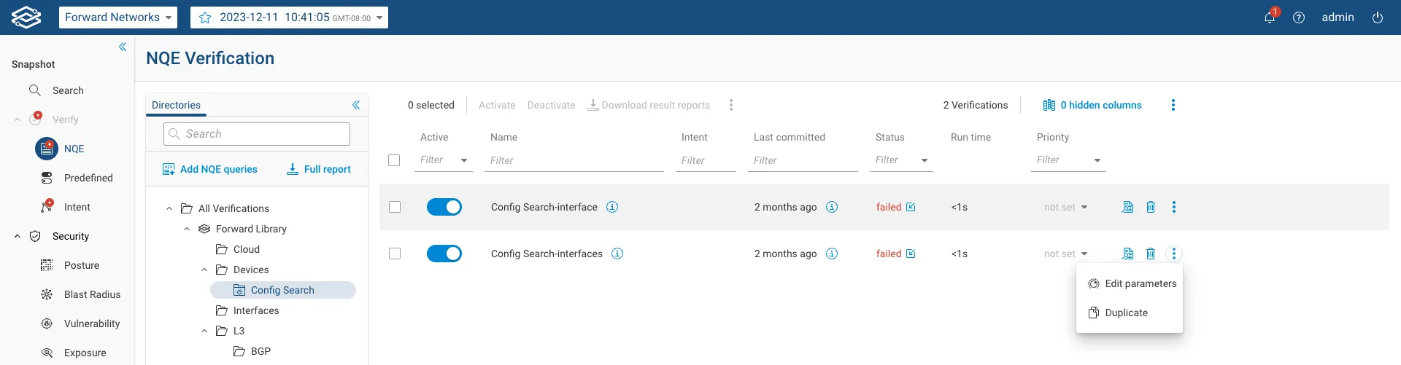Click Add NQE queries
Image resolution: width=1401 pixels, height=365 pixels.
click(210, 169)
